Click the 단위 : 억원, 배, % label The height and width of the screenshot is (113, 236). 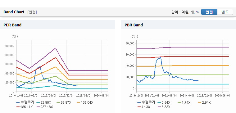click(x=185, y=12)
